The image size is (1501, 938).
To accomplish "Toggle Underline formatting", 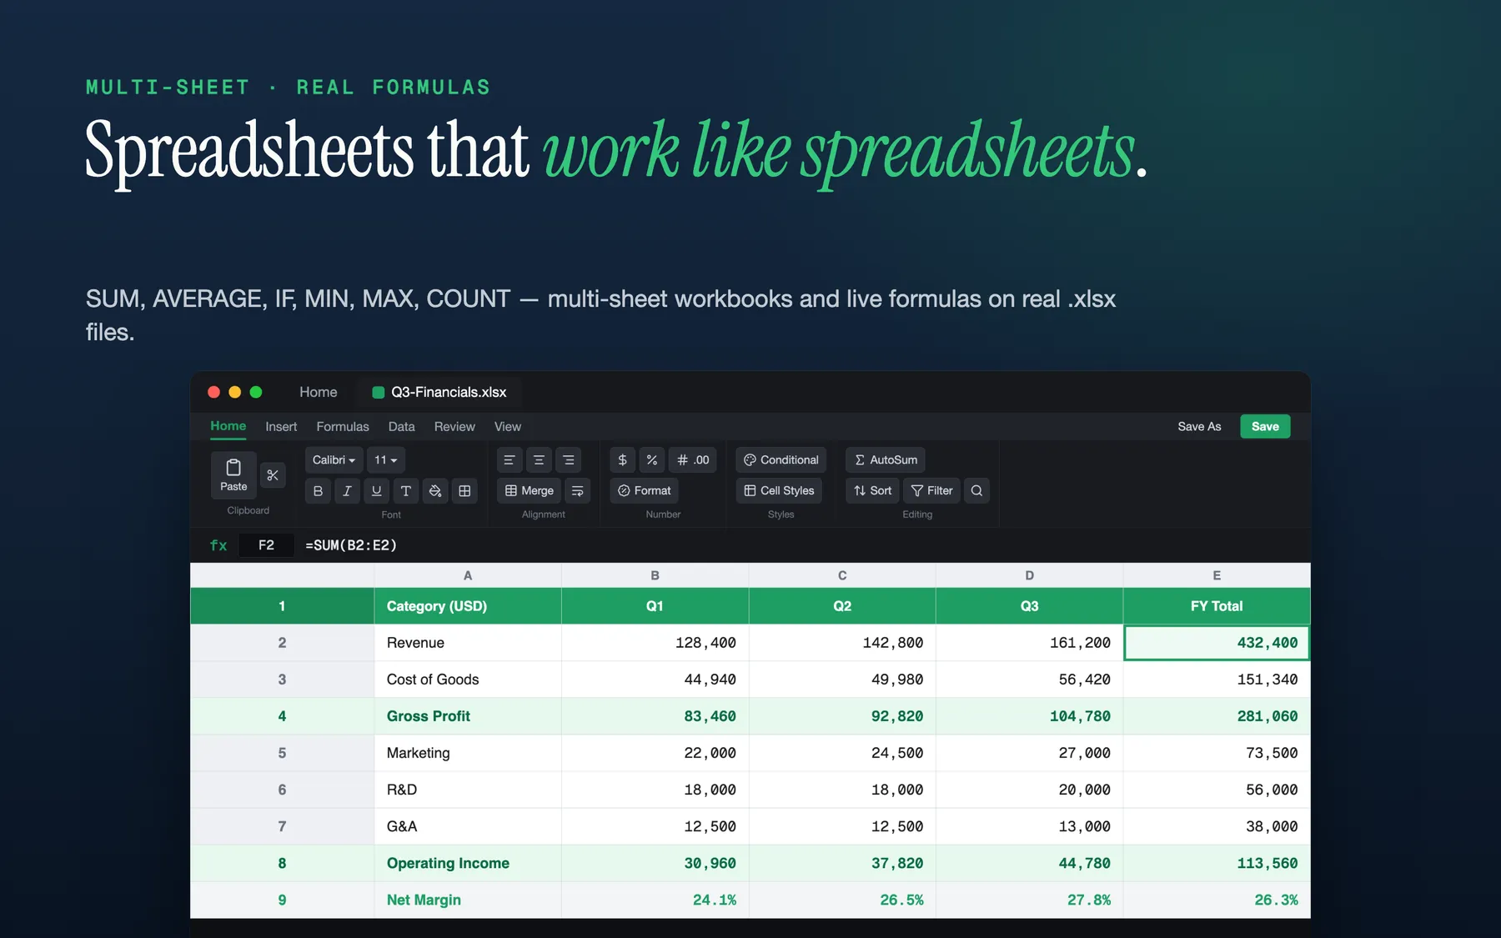I will pos(376,491).
